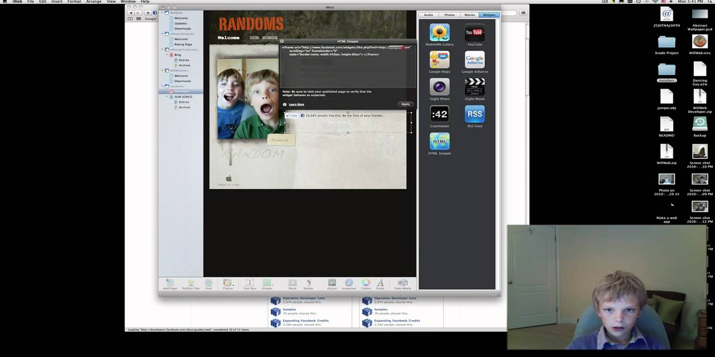
Task: Click the Publish Site toolbar icon
Action: tap(190, 284)
